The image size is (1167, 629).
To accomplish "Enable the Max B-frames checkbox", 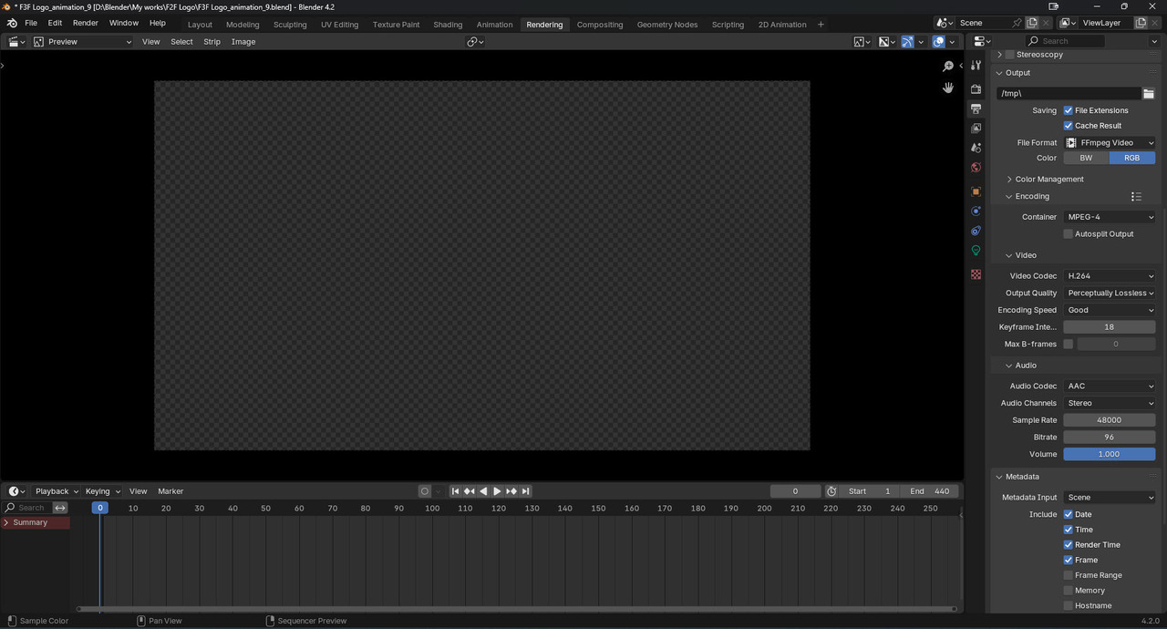I will point(1069,345).
